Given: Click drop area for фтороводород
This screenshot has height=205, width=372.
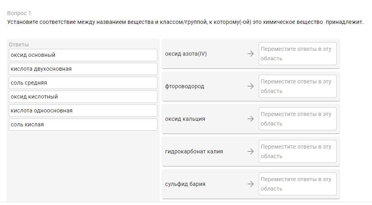Looking at the screenshot, I should click(x=297, y=86).
